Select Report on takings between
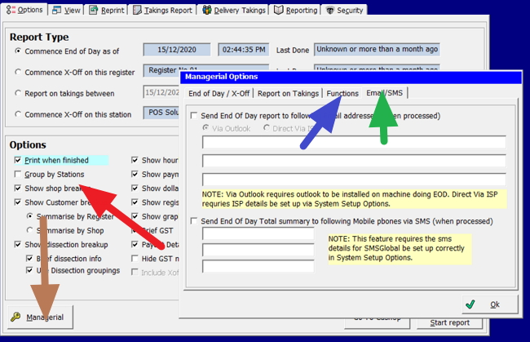This screenshot has height=342, width=530. tap(18, 93)
